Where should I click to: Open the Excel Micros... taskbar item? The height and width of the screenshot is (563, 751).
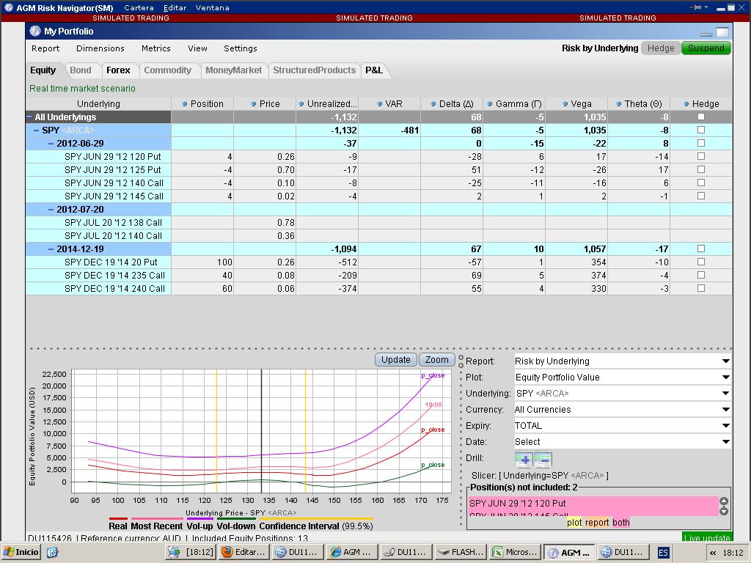pos(513,552)
